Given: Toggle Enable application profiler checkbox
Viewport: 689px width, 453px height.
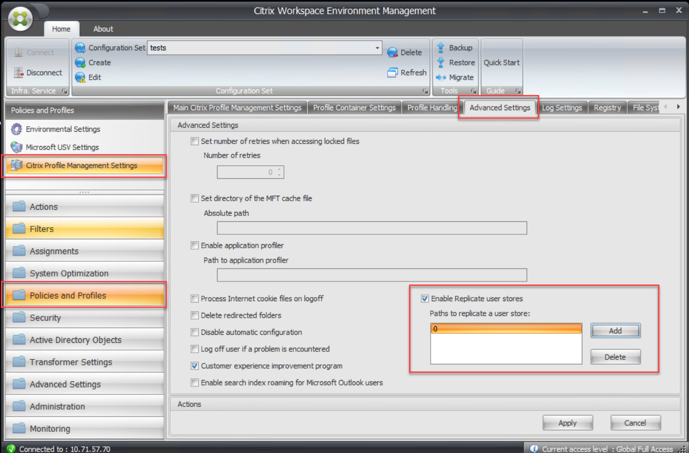Looking at the screenshot, I should coord(195,245).
